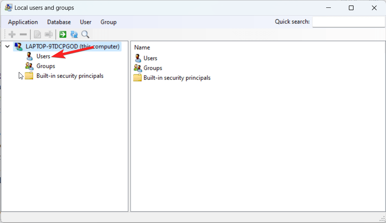The height and width of the screenshot is (223, 386).
Task: Click the folder icon in left tree
Action: click(x=29, y=76)
